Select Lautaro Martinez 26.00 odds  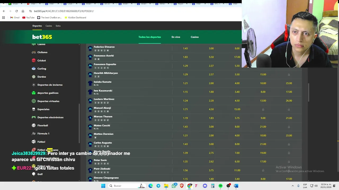click(x=289, y=101)
